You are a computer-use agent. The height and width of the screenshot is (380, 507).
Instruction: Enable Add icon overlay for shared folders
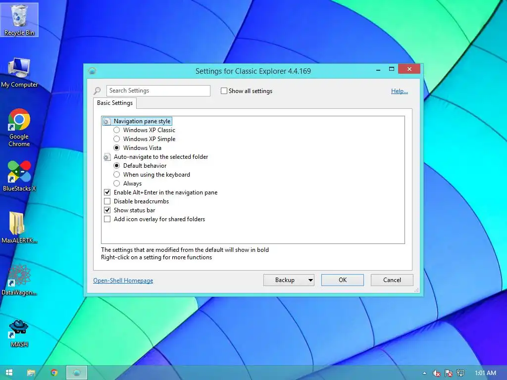point(107,219)
